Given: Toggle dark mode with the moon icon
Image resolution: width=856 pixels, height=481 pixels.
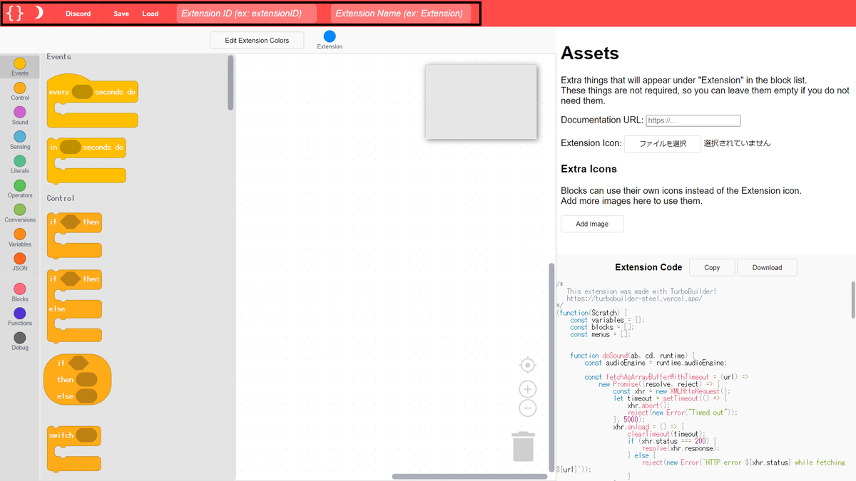Looking at the screenshot, I should (x=39, y=13).
